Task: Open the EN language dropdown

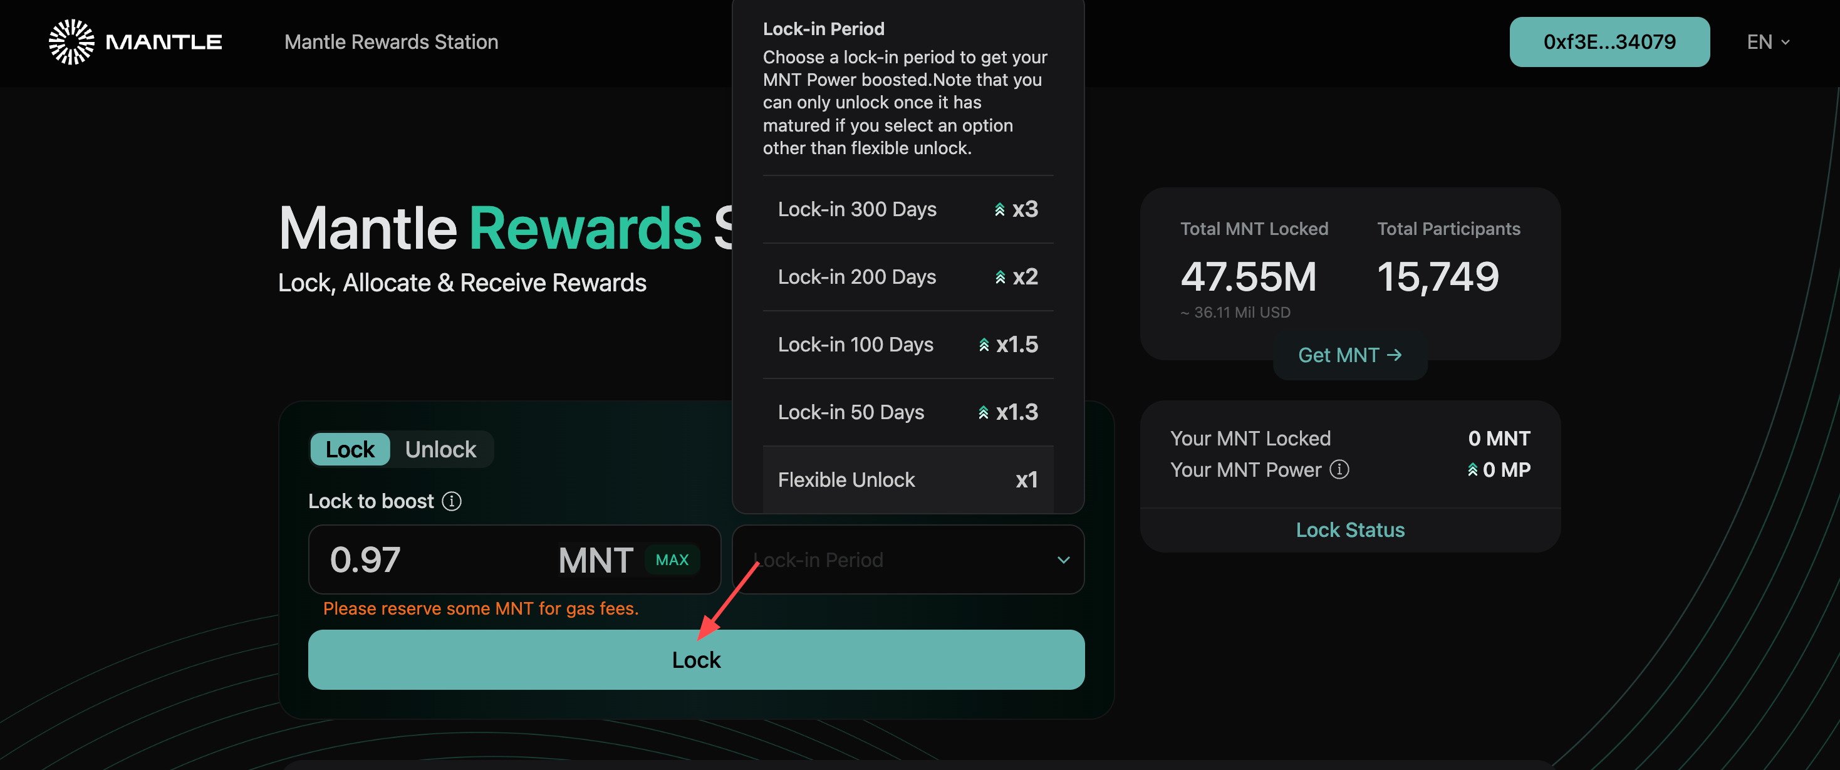Action: tap(1768, 42)
